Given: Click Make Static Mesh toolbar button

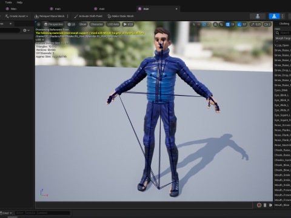Looking at the screenshot, I should click(121, 16).
